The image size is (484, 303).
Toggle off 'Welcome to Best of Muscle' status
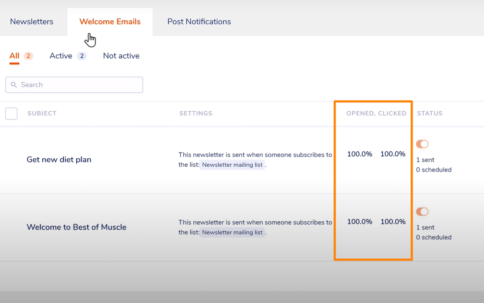(x=422, y=212)
